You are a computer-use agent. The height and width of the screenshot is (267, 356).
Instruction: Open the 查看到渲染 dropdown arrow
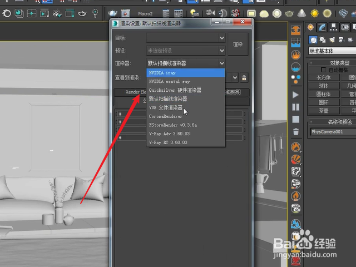coord(235,78)
